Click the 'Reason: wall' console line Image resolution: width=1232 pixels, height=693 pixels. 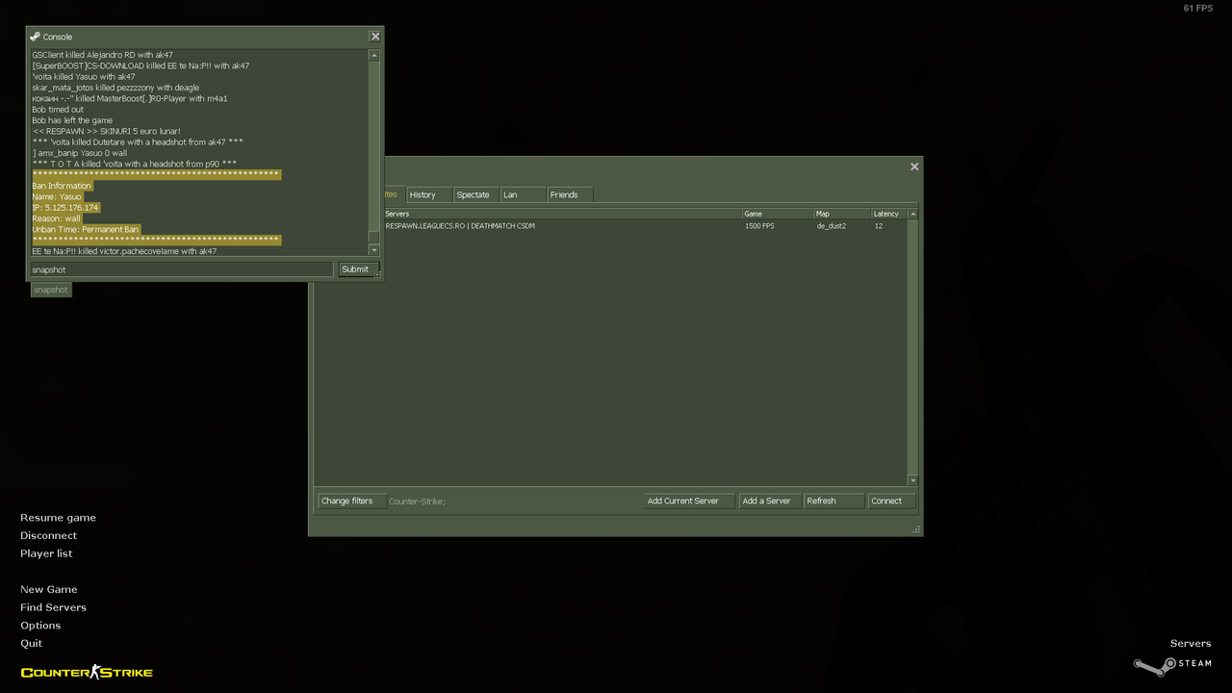tap(57, 218)
